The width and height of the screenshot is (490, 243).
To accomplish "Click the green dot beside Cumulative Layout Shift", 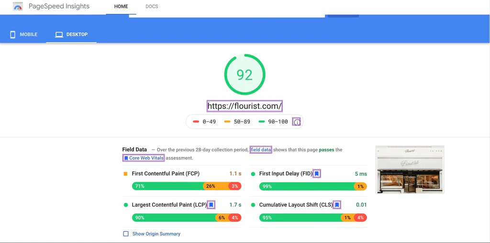I will 253,205.
